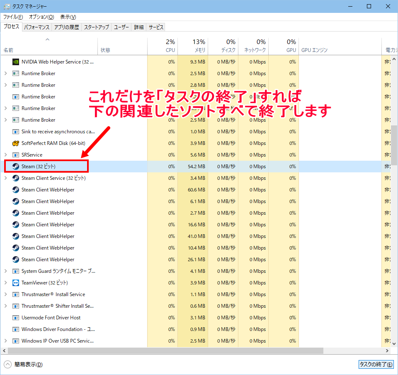
Task: Expand the Steam Client Service group
Action: [5, 178]
